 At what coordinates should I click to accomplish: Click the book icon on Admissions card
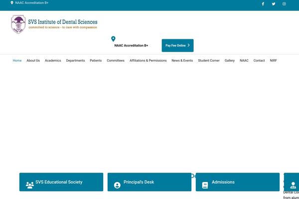coord(205,185)
